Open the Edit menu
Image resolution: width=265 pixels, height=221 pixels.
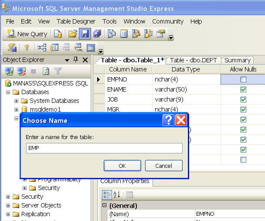(x=26, y=21)
